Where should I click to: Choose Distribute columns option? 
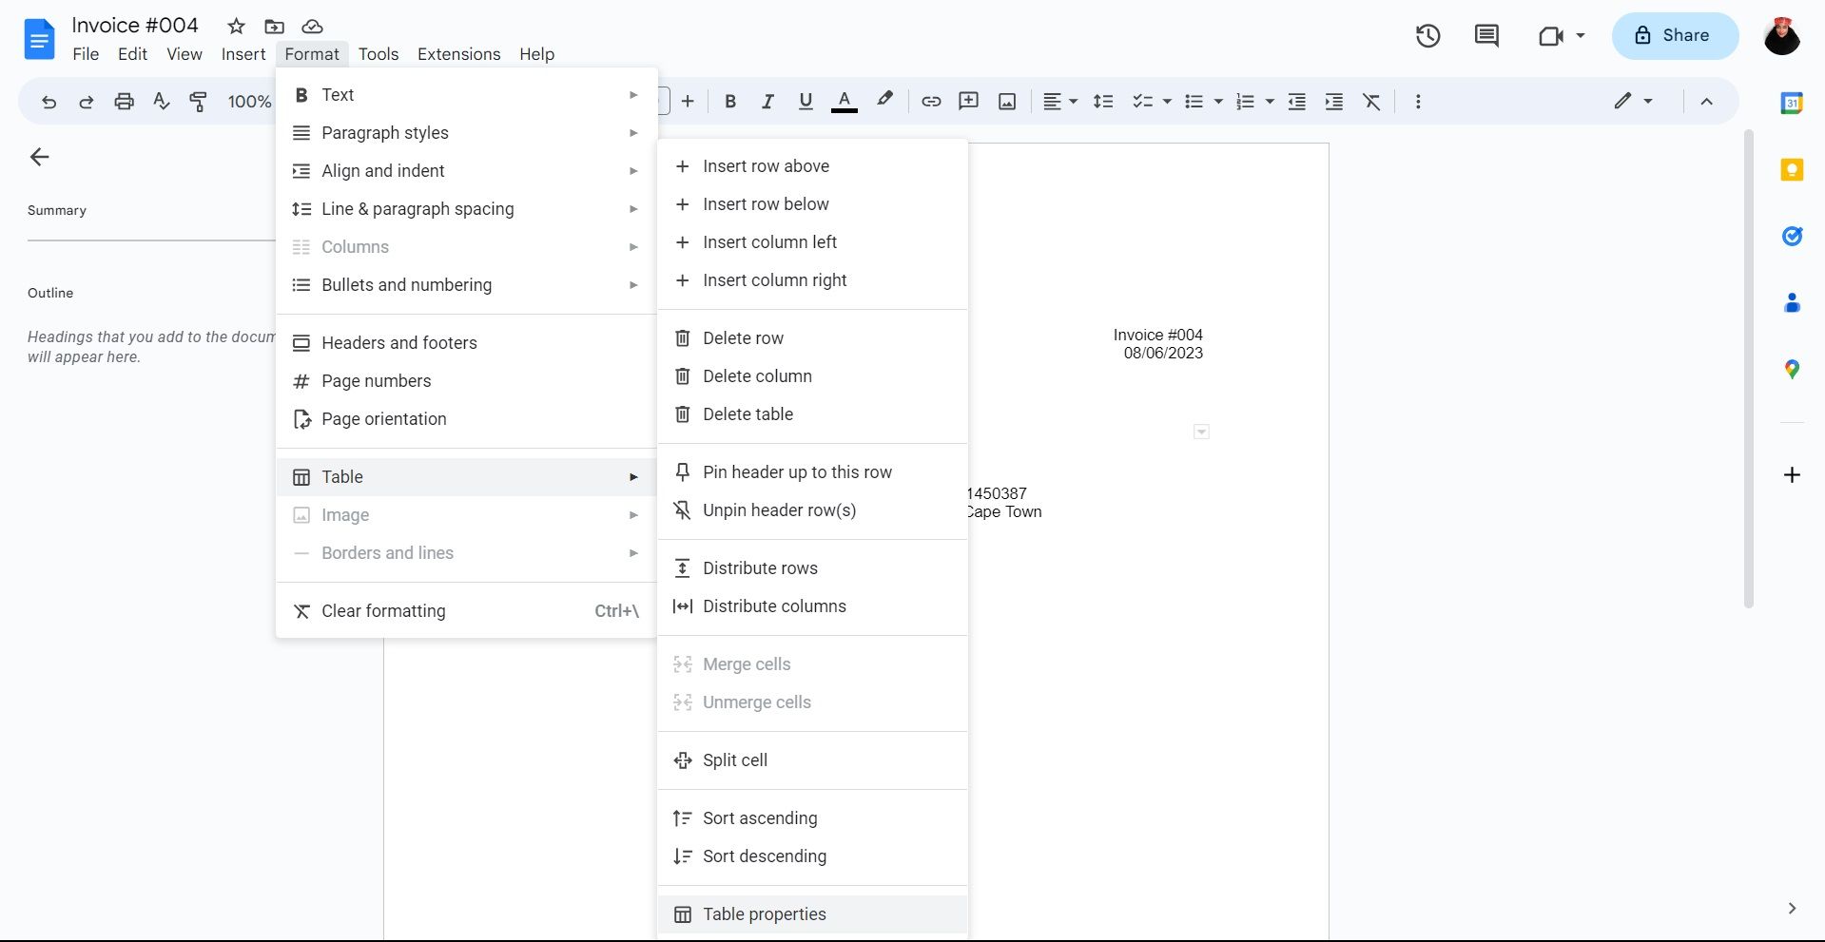(812, 606)
